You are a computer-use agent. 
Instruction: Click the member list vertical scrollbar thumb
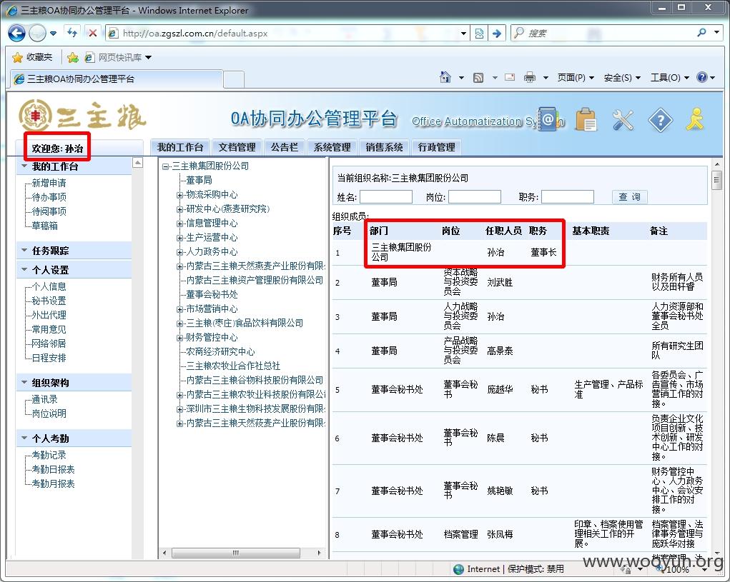tap(717, 180)
